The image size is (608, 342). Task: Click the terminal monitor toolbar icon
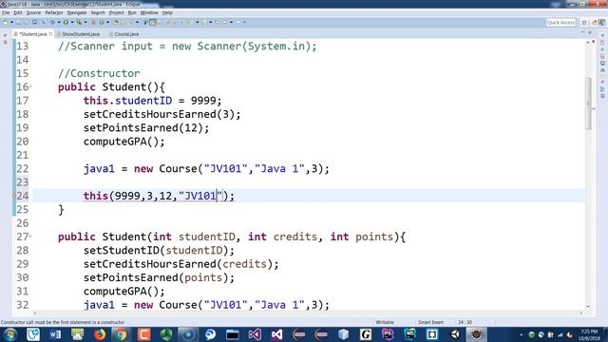34,22
